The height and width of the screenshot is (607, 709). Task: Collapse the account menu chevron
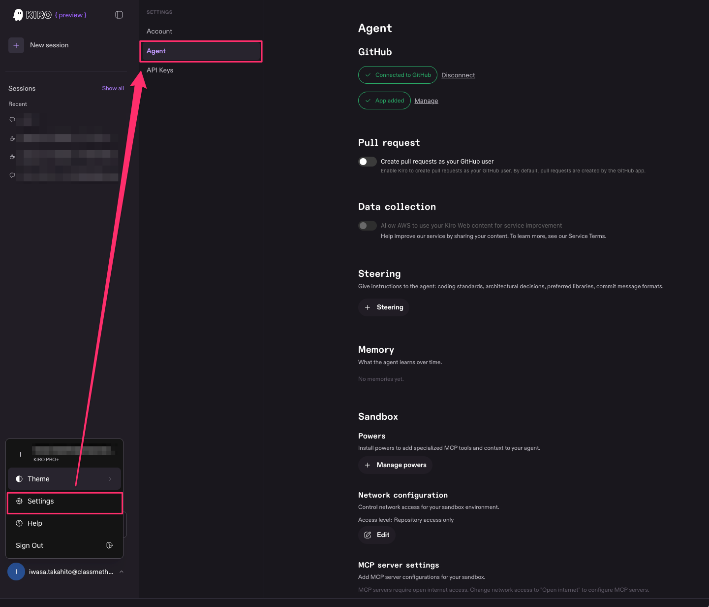122,572
